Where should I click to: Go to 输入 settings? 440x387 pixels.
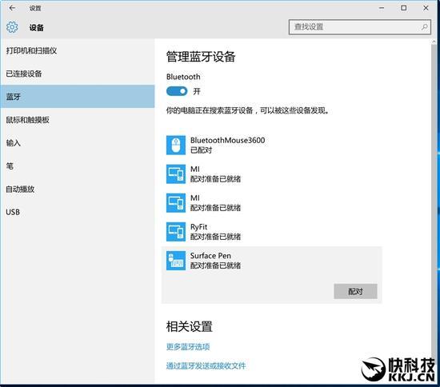point(78,143)
